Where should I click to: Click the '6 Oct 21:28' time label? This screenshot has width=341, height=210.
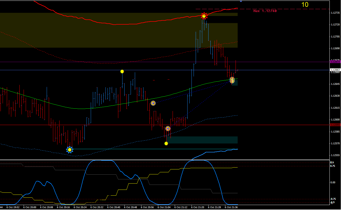[214, 207]
